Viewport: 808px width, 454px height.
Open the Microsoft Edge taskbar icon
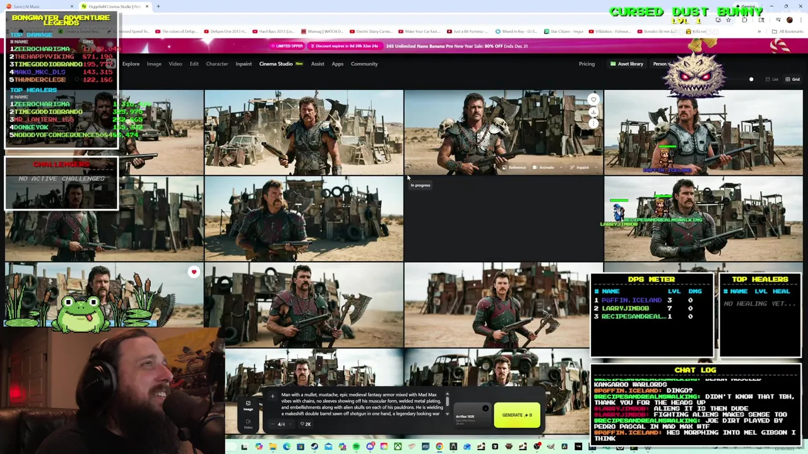pyautogui.click(x=287, y=446)
